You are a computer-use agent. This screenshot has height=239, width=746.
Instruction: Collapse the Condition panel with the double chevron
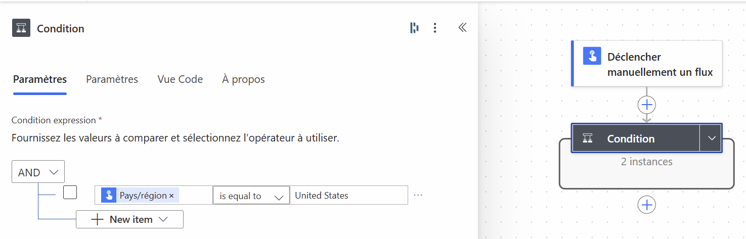coord(462,28)
